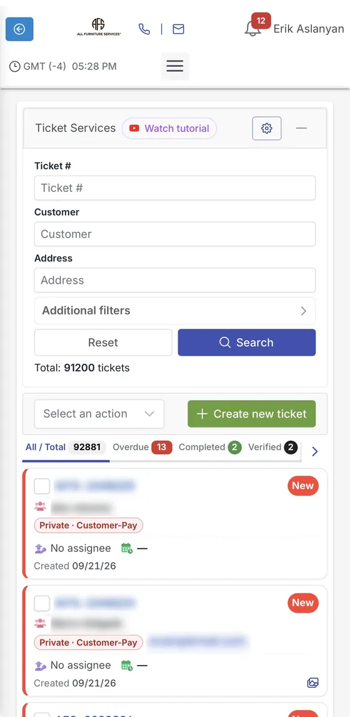350x717 pixels.
Task: Click the Watch tutorial link
Action: coord(169,129)
